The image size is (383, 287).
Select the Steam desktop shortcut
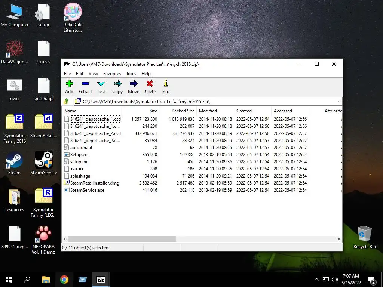(14, 163)
